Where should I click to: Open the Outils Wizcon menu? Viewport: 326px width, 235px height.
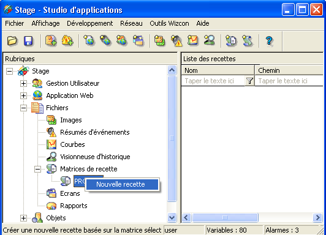coord(170,23)
